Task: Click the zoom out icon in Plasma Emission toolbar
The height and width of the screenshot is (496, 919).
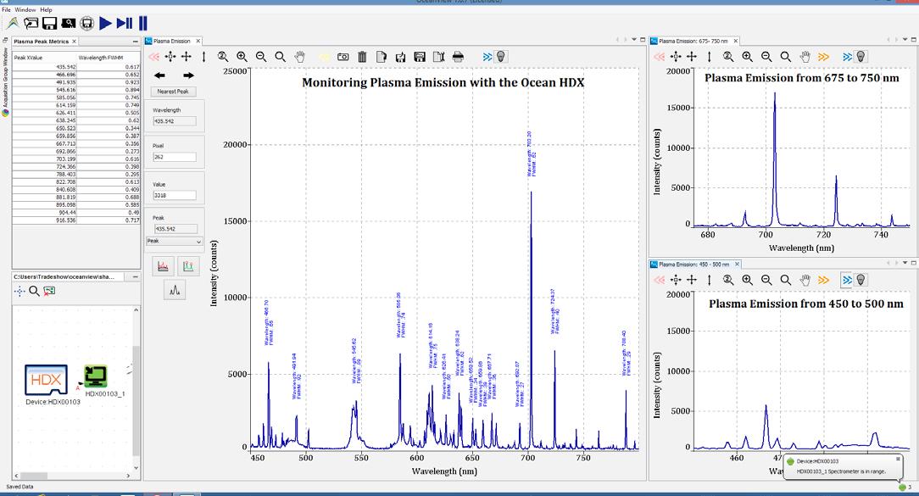Action: [261, 57]
